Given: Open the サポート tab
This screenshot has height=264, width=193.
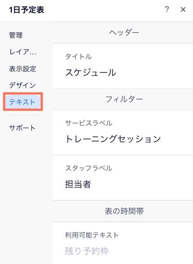Looking at the screenshot, I should tap(22, 128).
